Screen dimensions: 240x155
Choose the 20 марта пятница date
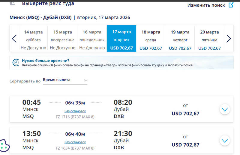209,39
